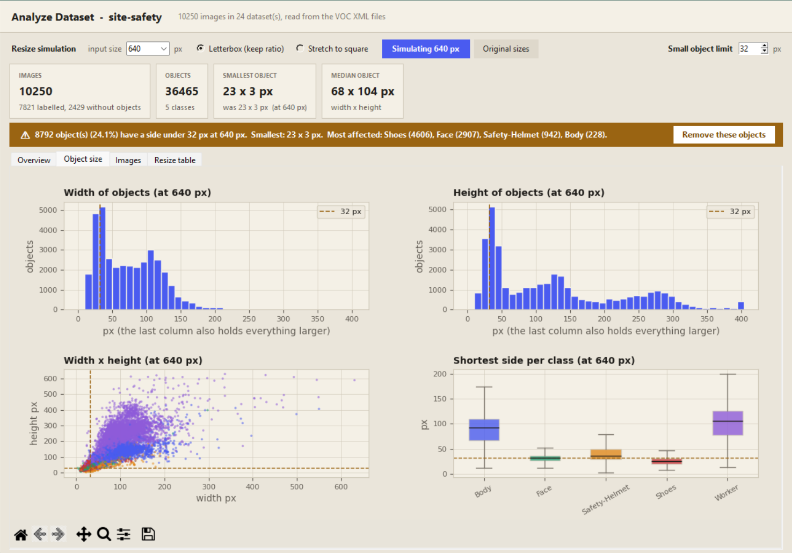
Task: Select the Letterbox (keep ratio) option
Action: pos(240,49)
